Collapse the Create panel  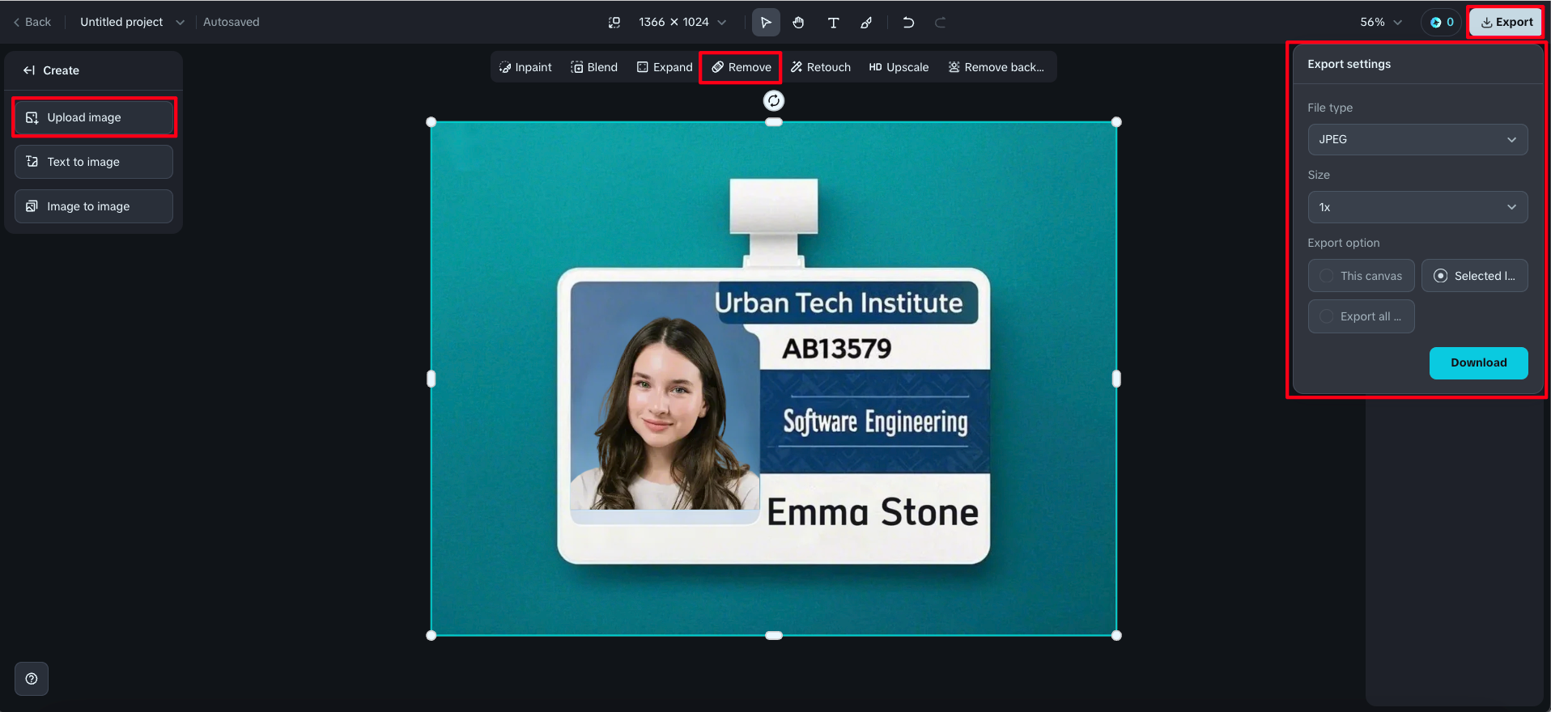click(x=29, y=70)
